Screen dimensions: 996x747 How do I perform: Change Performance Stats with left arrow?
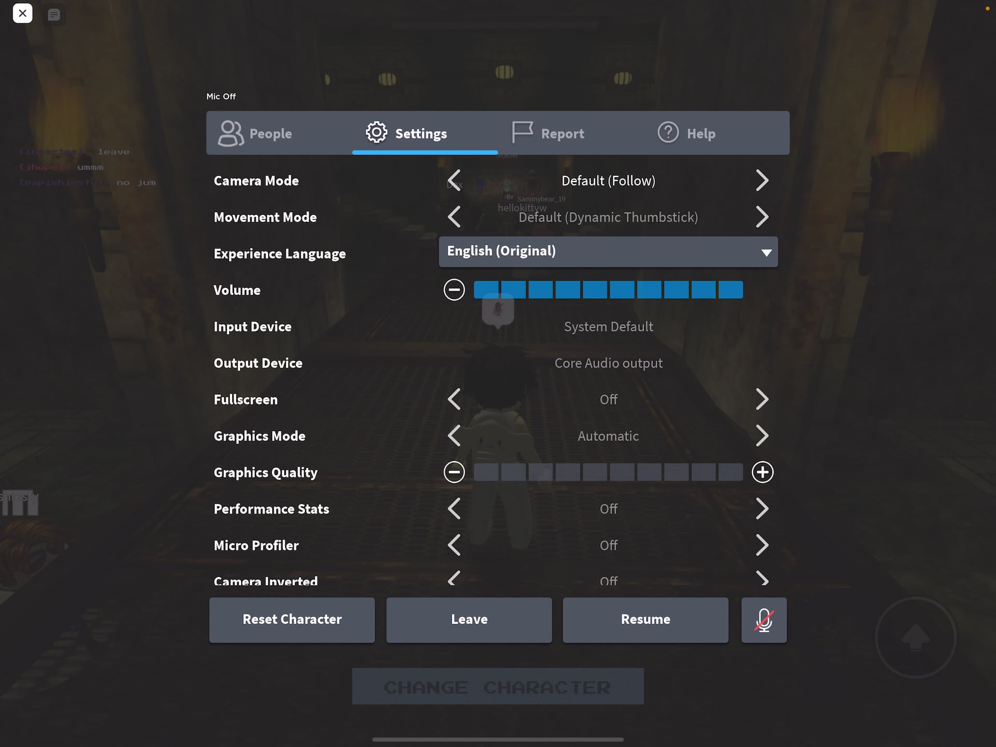(x=454, y=508)
